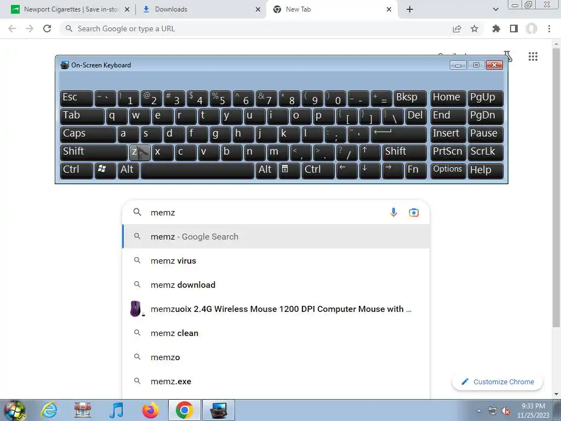
Task: Toggle the right Shift key on keyboard
Action: 405,152
